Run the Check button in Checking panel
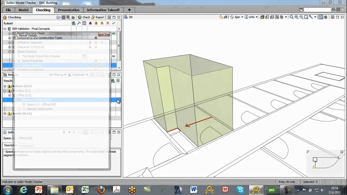Screen dimensions: 347x195 point(84,17)
